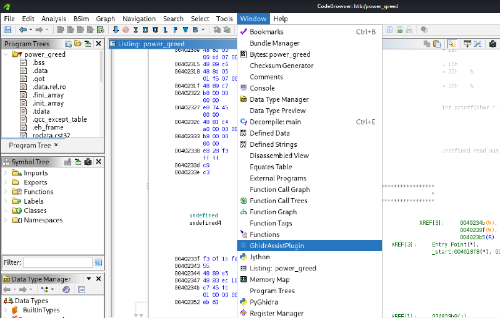Screen dimensions: 500x318
Task: Click the paste clipboard icon in Listing toolbar
Action: tap(438, 44)
